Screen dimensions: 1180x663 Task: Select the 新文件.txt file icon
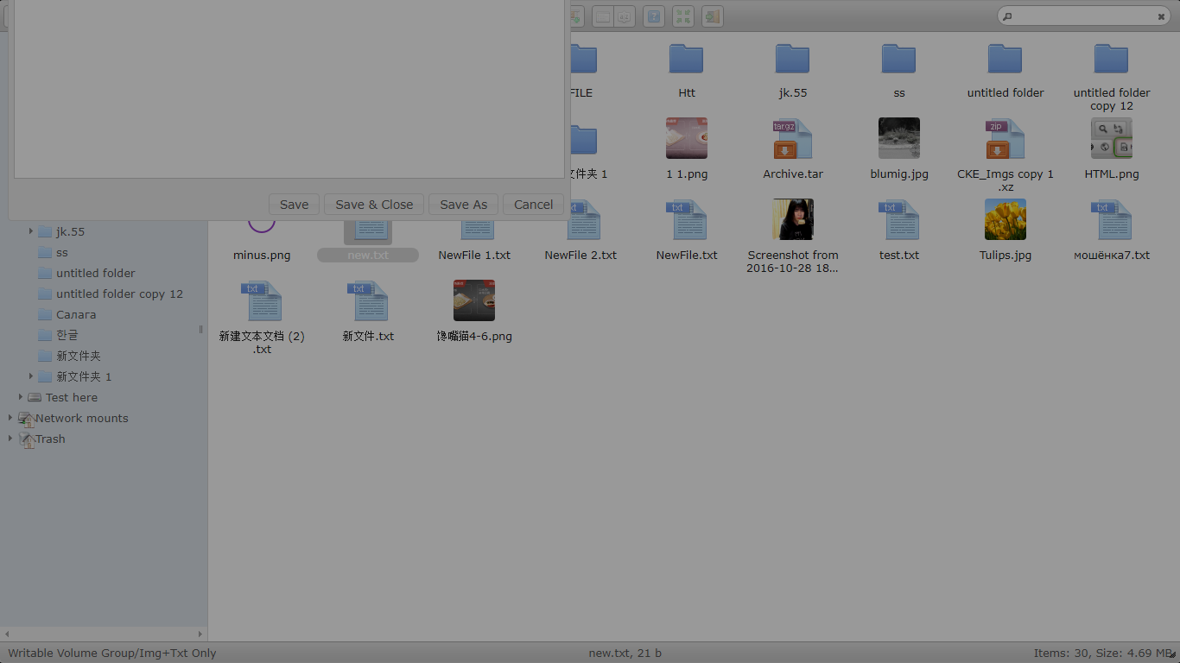368,300
